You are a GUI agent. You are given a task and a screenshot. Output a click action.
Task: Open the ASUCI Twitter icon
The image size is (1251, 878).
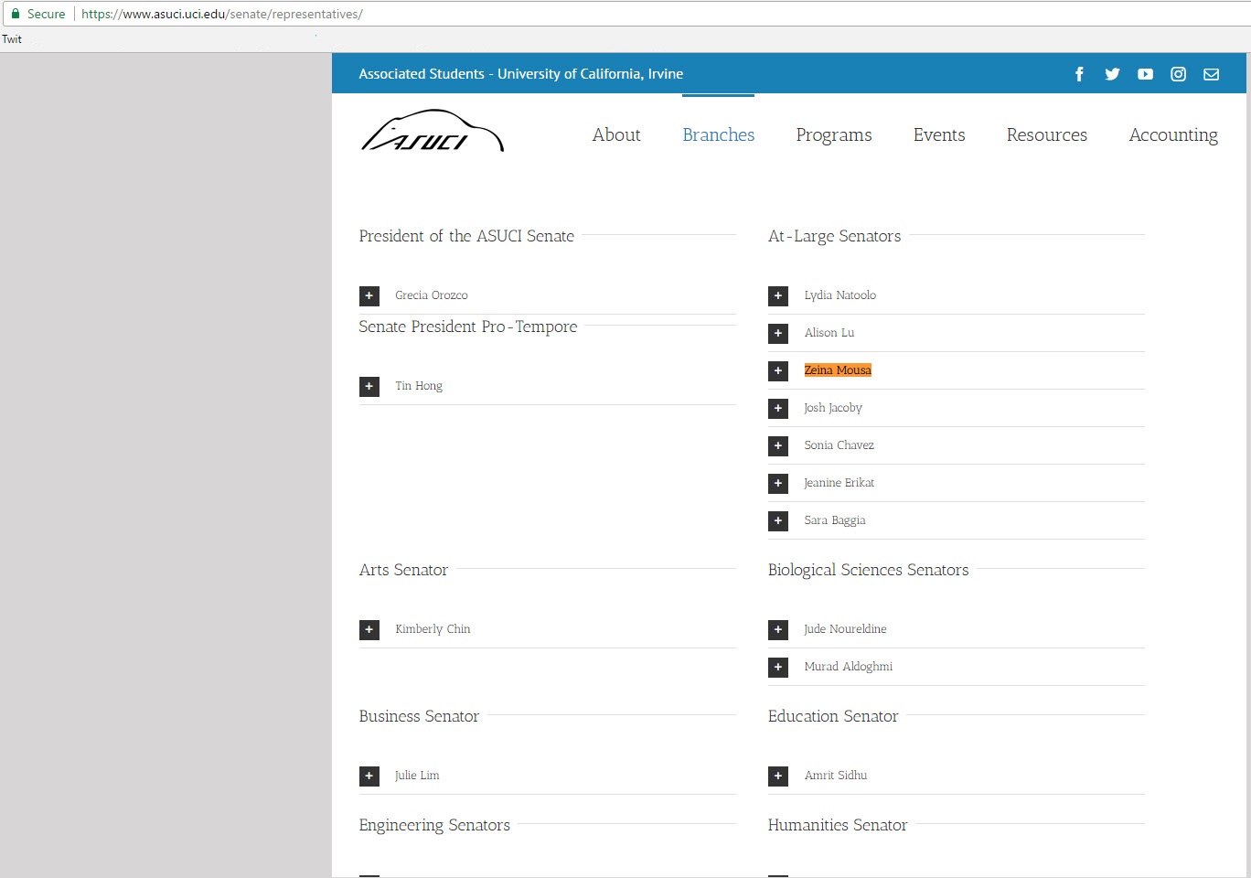(1112, 74)
